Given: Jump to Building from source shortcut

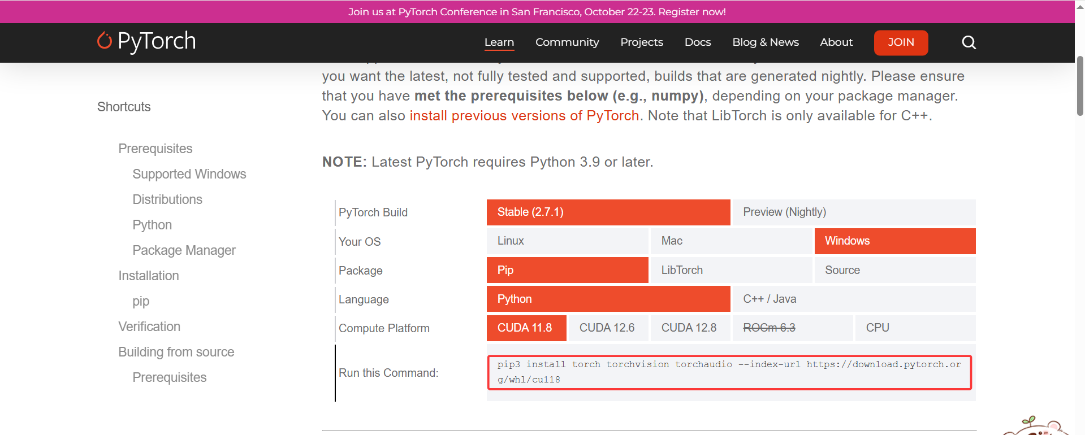Looking at the screenshot, I should tap(176, 352).
